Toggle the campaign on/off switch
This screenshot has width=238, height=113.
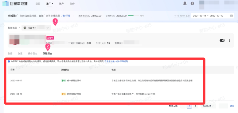point(222,40)
